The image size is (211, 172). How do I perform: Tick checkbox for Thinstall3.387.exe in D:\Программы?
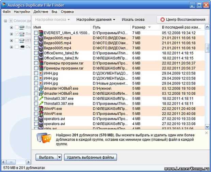36,104
